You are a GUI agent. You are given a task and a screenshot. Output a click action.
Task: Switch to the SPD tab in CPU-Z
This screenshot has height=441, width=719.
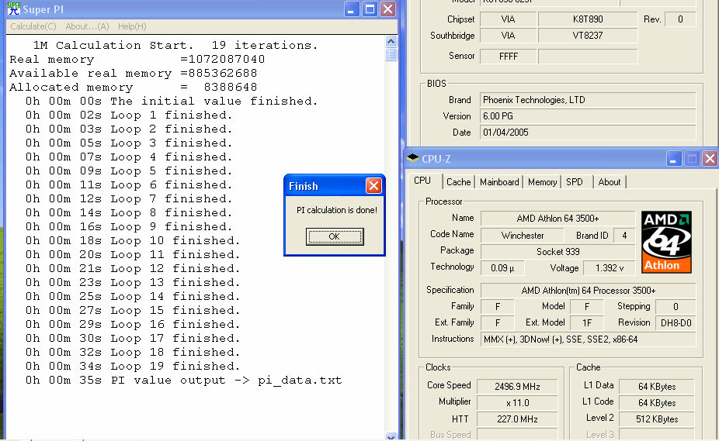coord(574,182)
